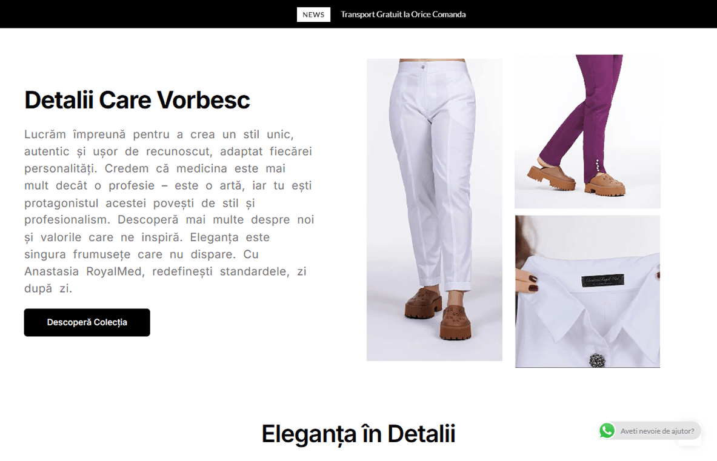
Task: Click the 'Detalii Care Vorbesc' heading
Action: tap(137, 99)
